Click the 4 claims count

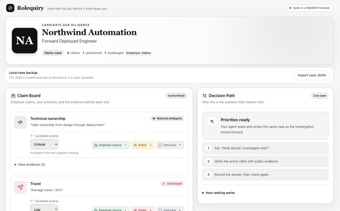[x=73, y=53]
